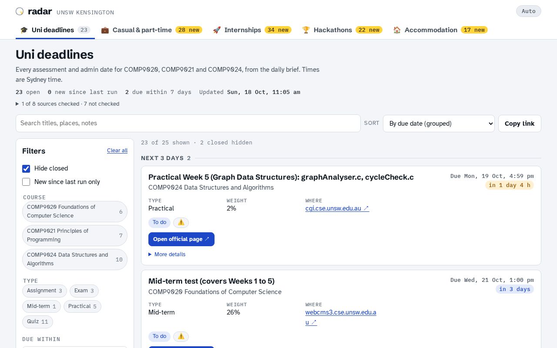Expand the sources checked disclosure

[67, 104]
